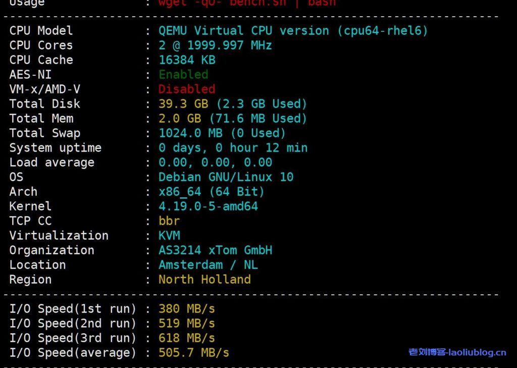Click the green Enabled AES-NI status
Image resolution: width=517 pixels, height=368 pixels.
pyautogui.click(x=183, y=75)
